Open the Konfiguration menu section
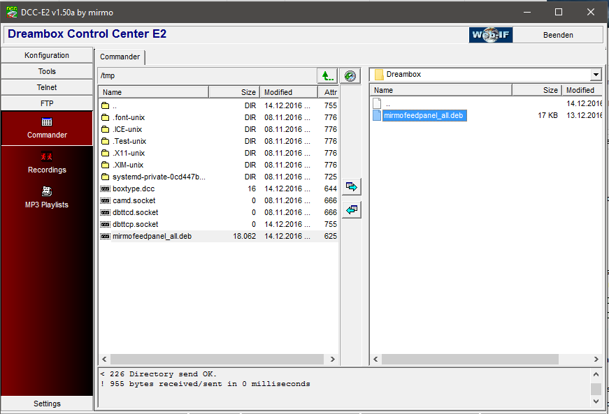 click(47, 55)
